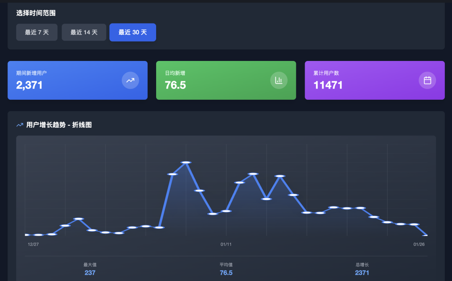The height and width of the screenshot is (281, 452).
Task: Click the trend arrow icon in blue card
Action: (130, 80)
